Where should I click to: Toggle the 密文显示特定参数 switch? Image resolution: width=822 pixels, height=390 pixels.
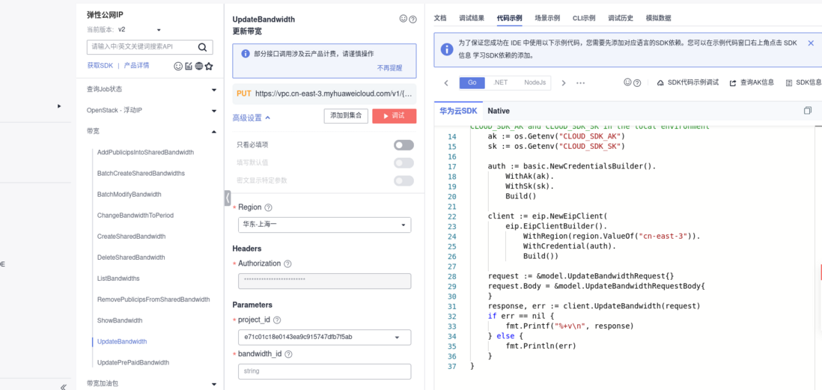pos(404,181)
